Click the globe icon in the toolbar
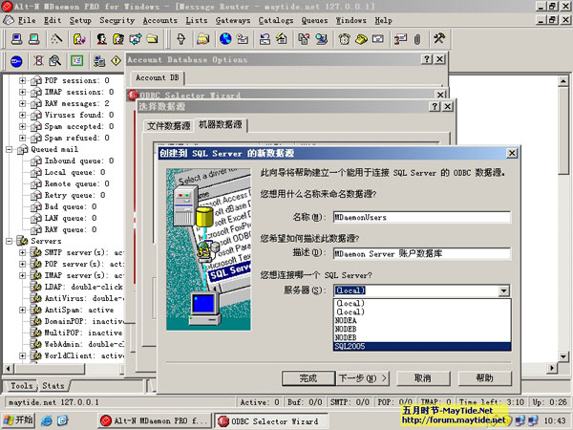 pos(225,39)
